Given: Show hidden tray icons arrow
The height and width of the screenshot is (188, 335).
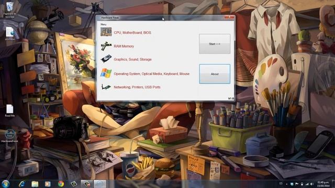Looking at the screenshot, I should pos(287,184).
